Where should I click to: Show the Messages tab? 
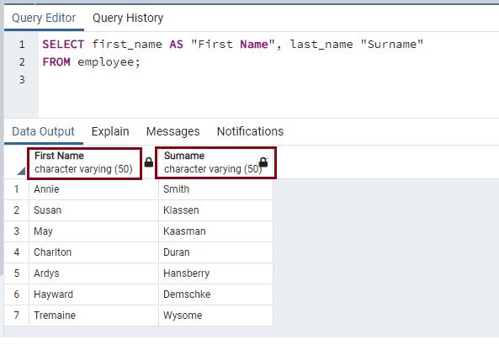[173, 131]
